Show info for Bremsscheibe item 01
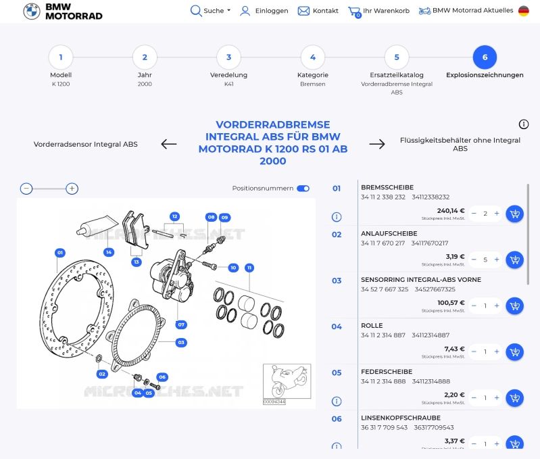The height and width of the screenshot is (459, 540). click(337, 217)
